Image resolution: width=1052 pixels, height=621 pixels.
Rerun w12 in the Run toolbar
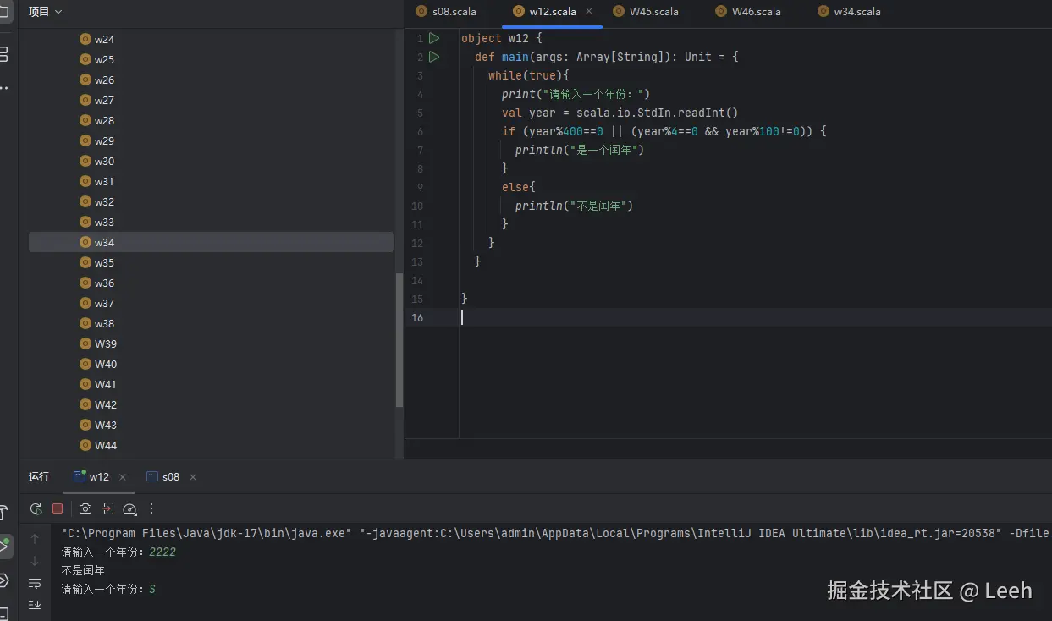point(36,508)
